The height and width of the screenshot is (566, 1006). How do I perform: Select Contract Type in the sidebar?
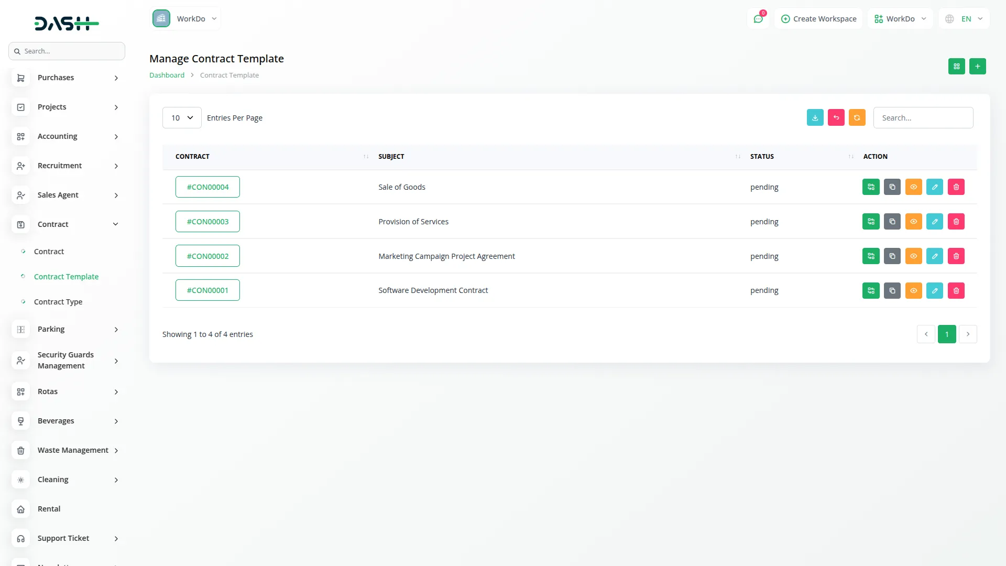(58, 301)
